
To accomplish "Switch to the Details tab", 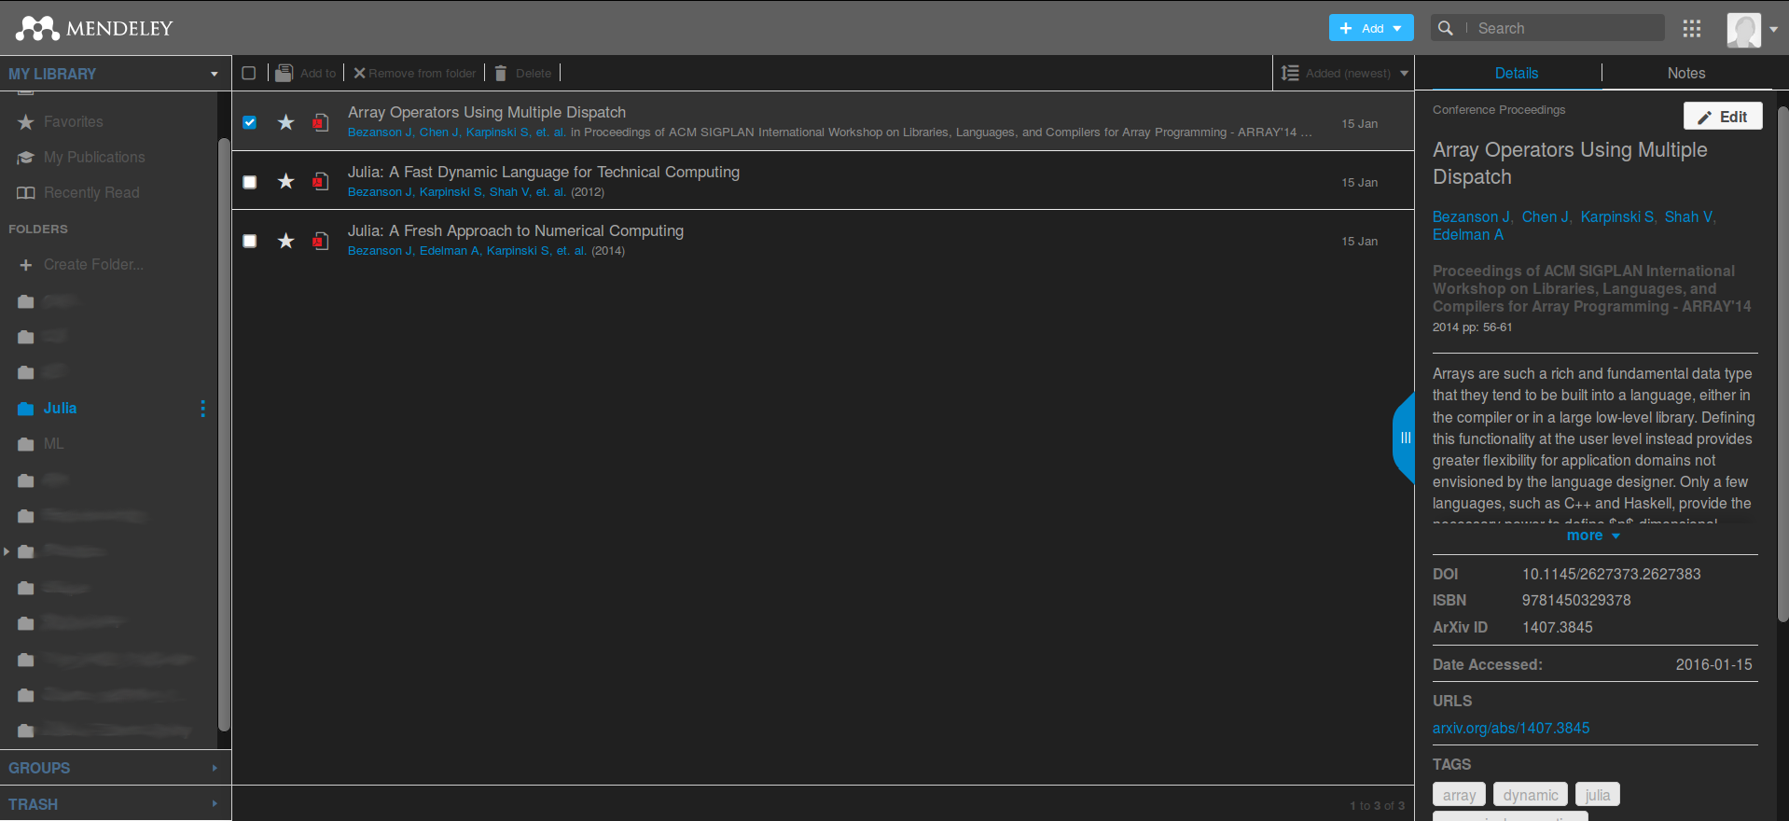I will point(1517,73).
